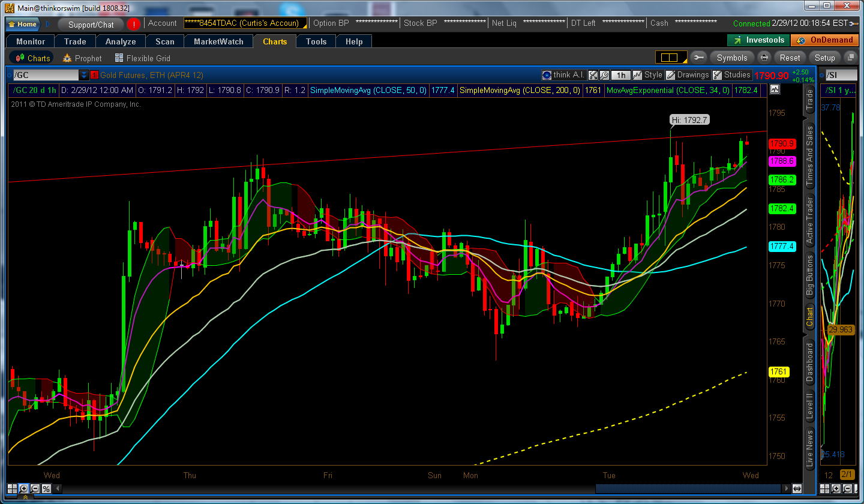Open the wrench settings icon beside Symbols
864x504 pixels.
pos(698,58)
